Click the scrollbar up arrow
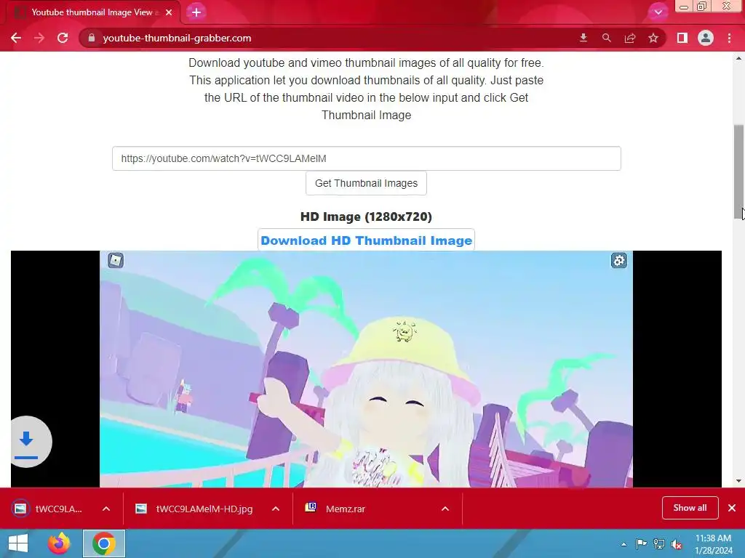Image resolution: width=745 pixels, height=558 pixels. 739,58
